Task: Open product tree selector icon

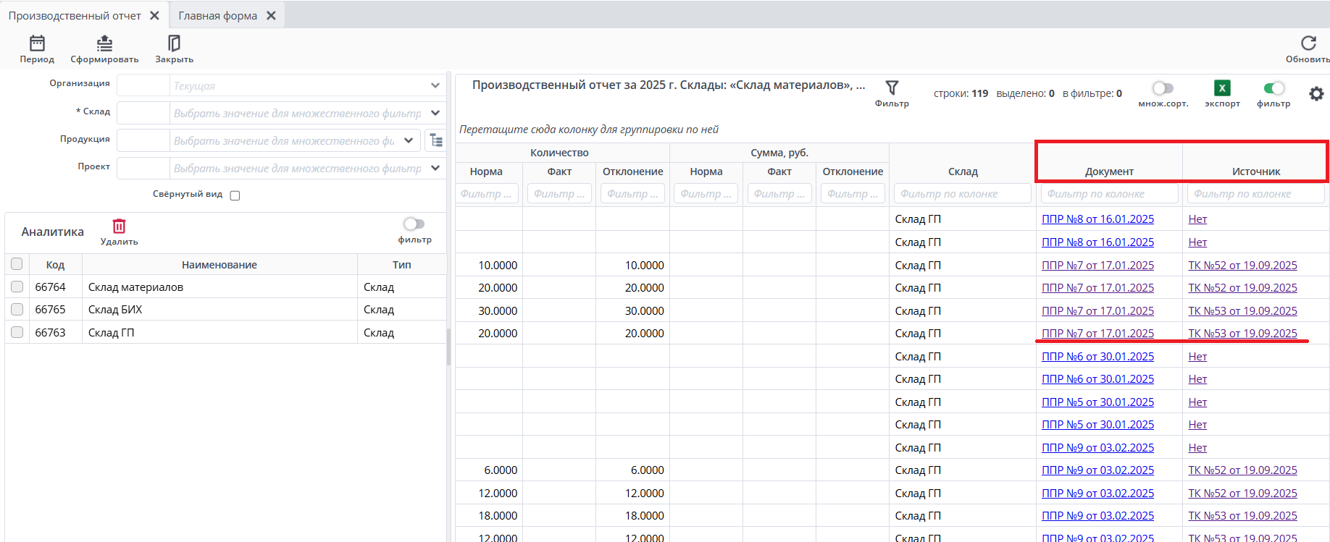Action: pyautogui.click(x=436, y=140)
